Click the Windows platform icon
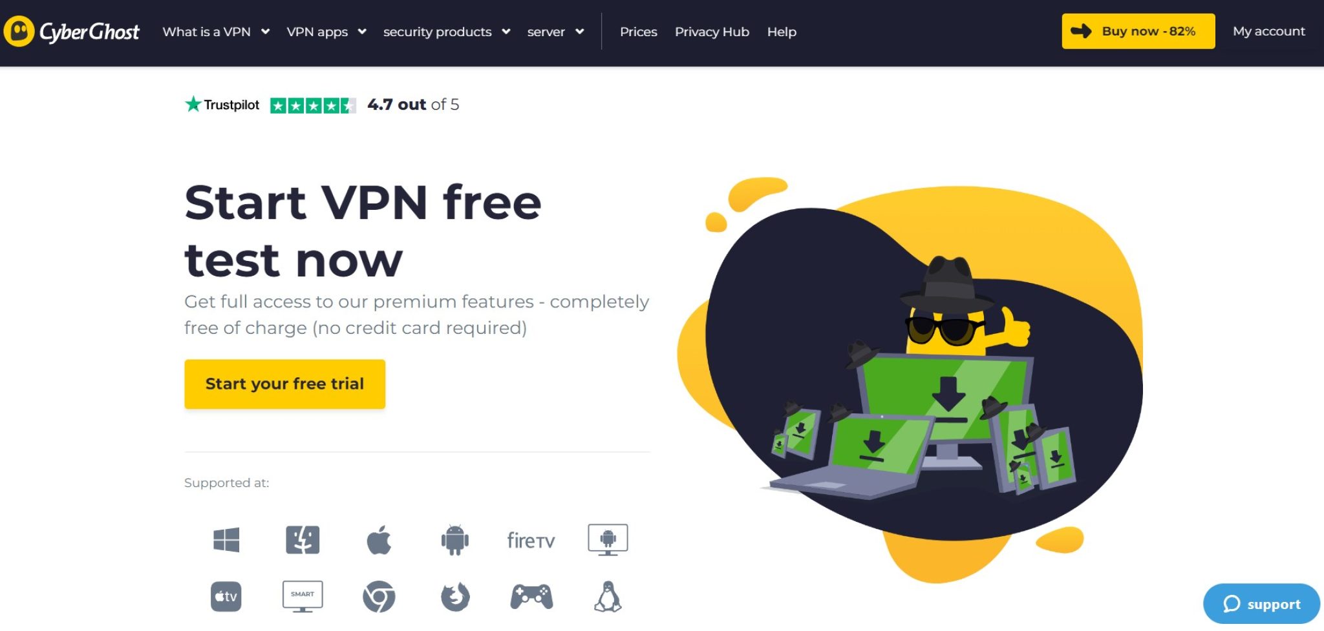 point(226,540)
